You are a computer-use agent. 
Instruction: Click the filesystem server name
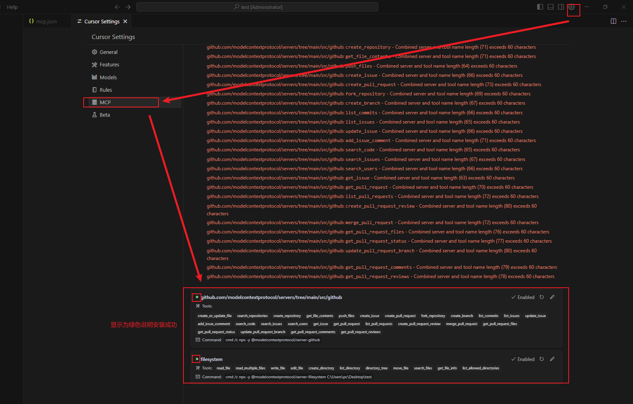click(x=212, y=359)
